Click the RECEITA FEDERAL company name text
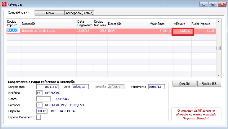228x129 pixels. click(x=63, y=111)
